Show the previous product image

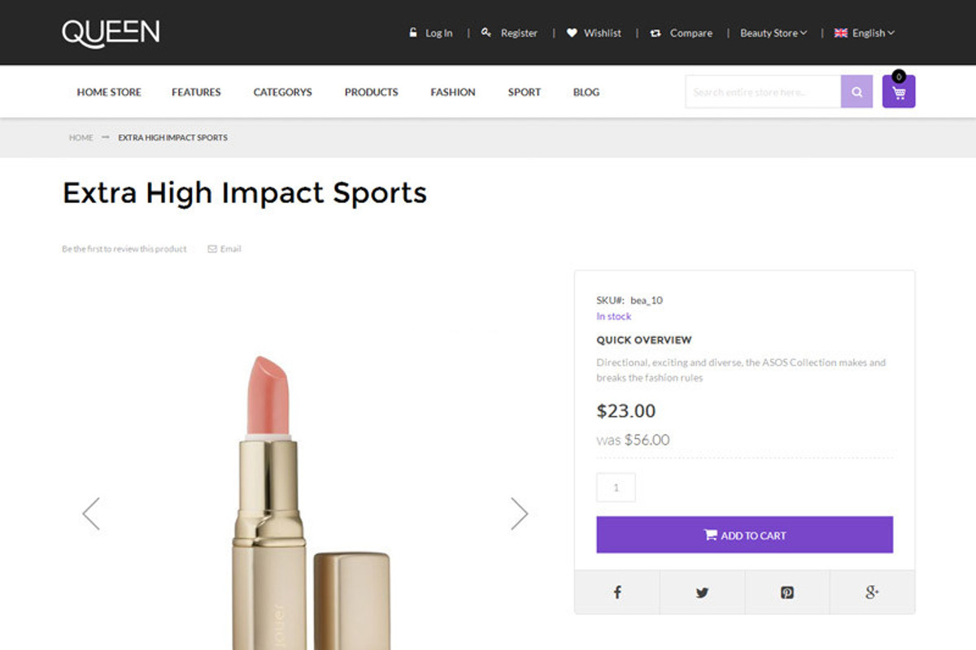coord(91,513)
